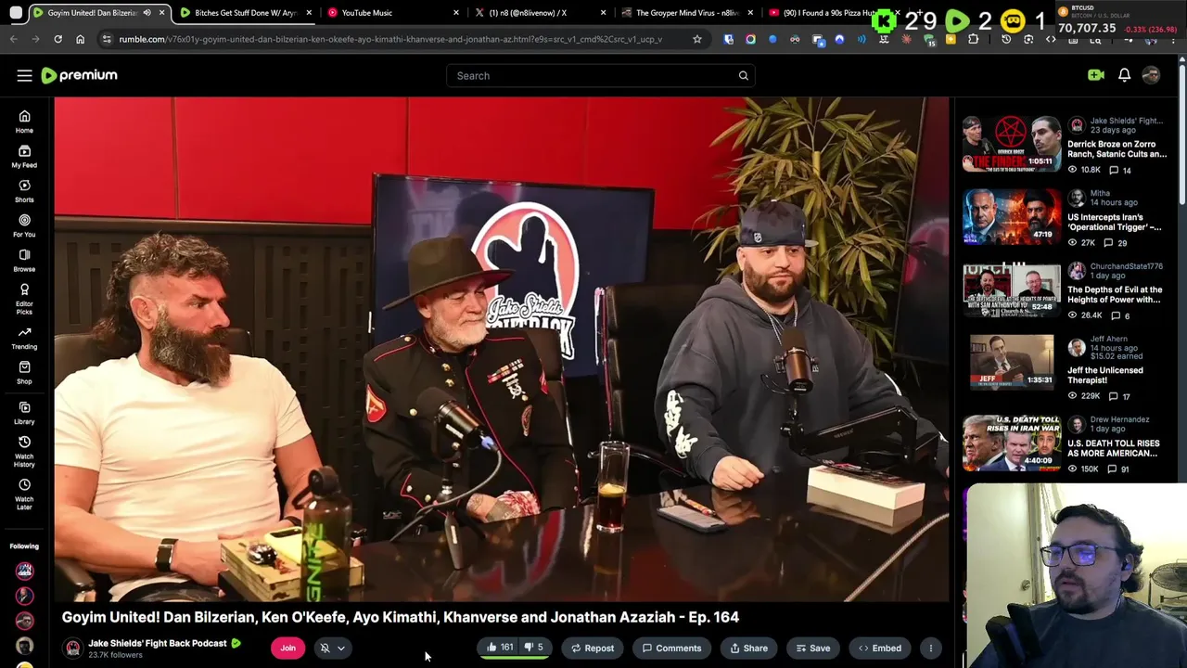Open browser extensions puzzle icon
The image size is (1187, 668).
[x=973, y=39]
